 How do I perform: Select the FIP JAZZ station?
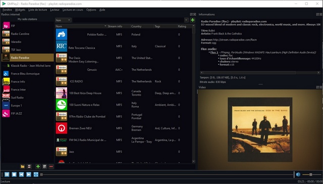click(x=28, y=113)
